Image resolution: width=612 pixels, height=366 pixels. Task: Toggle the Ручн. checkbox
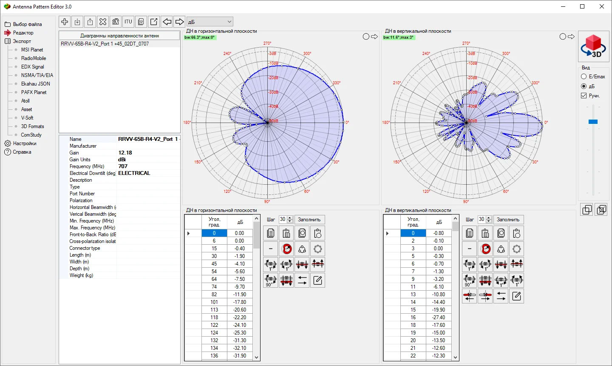coord(584,96)
